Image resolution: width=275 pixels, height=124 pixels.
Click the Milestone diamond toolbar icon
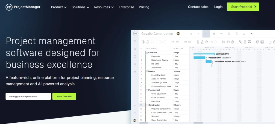216,42
